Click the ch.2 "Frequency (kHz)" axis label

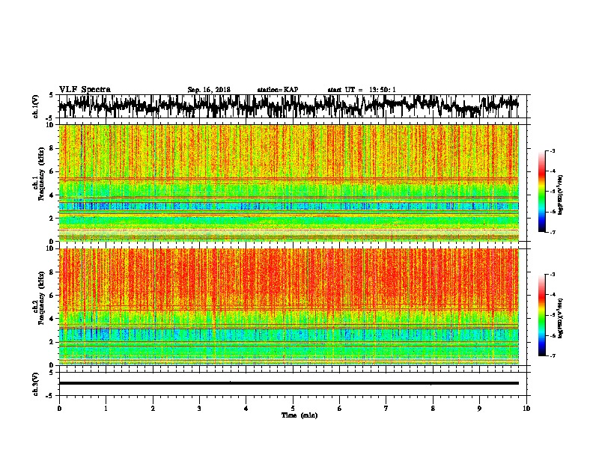coord(41,298)
